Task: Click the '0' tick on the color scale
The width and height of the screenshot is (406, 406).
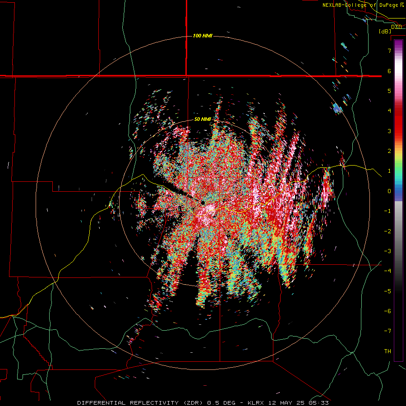Action: click(x=389, y=191)
